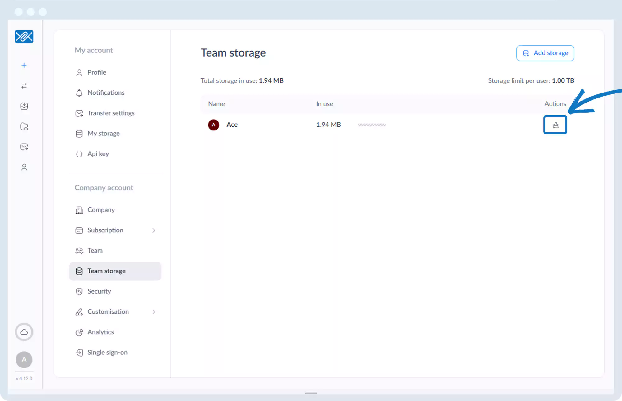Click the Add storage button
Viewport: 622px width, 401px height.
pos(545,53)
